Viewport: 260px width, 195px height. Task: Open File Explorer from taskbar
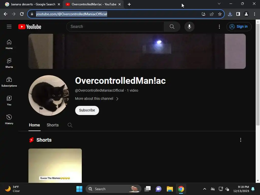170,189
